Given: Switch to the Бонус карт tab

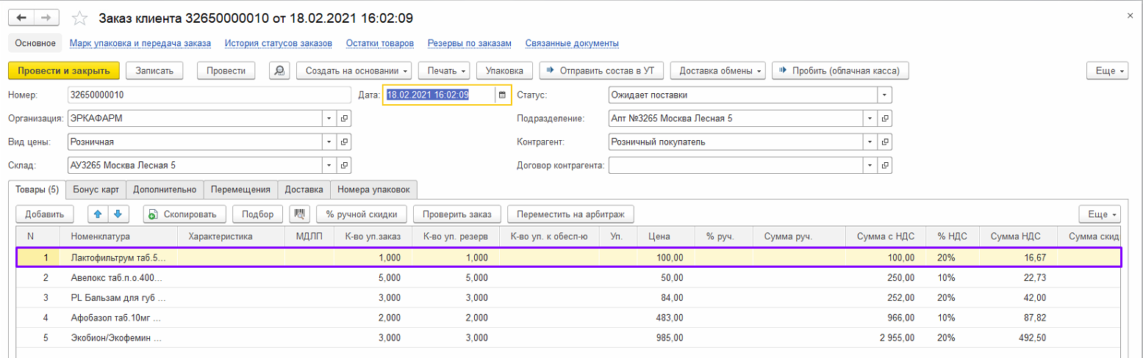Looking at the screenshot, I should point(96,189).
